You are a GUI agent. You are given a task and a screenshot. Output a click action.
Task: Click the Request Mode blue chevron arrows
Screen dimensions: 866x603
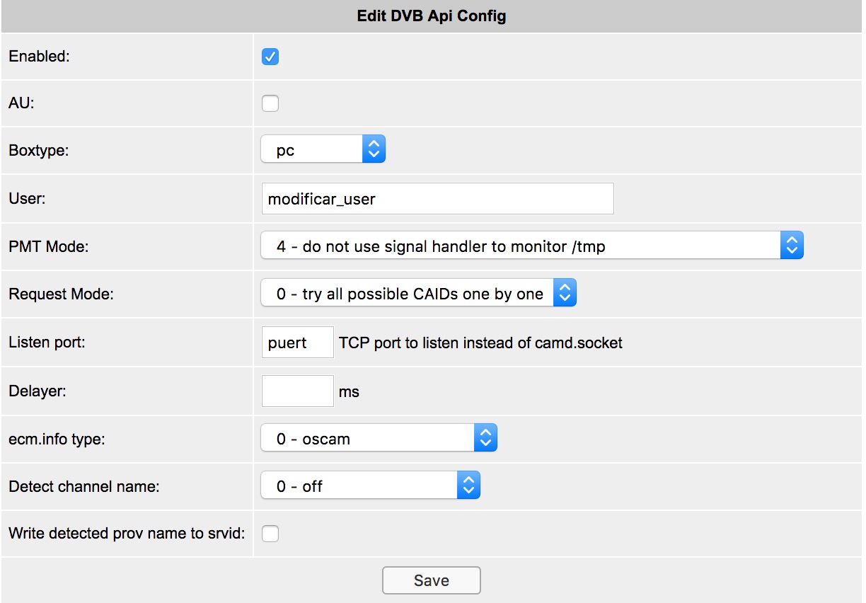coord(565,293)
